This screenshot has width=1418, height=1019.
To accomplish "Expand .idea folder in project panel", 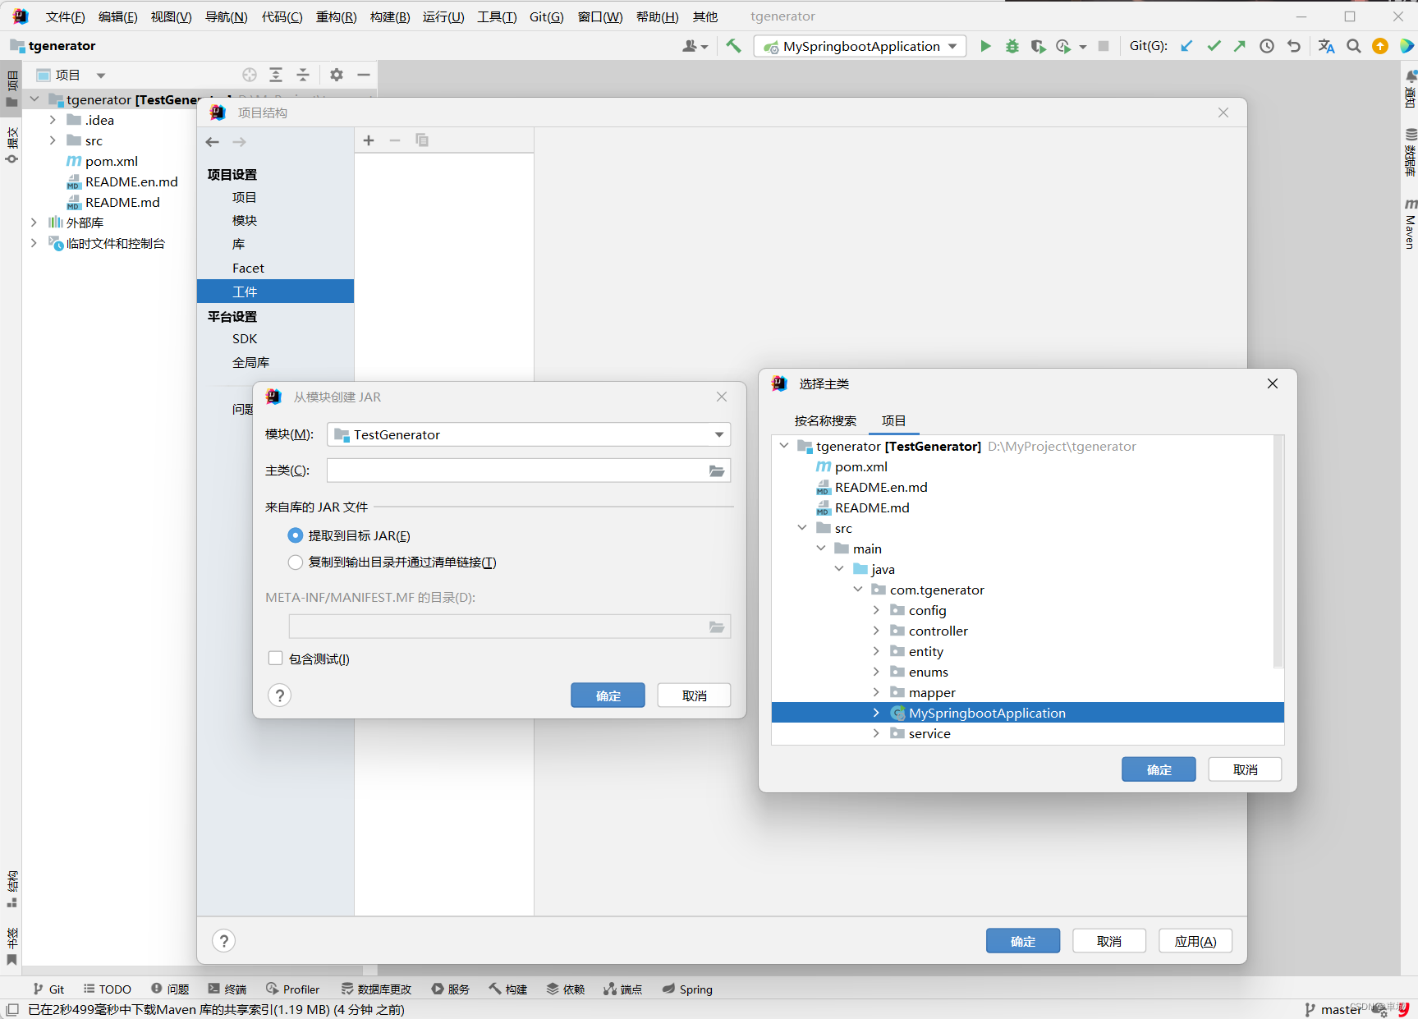I will [x=53, y=120].
